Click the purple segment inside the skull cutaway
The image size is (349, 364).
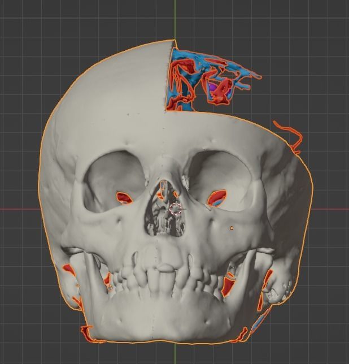pos(212,88)
